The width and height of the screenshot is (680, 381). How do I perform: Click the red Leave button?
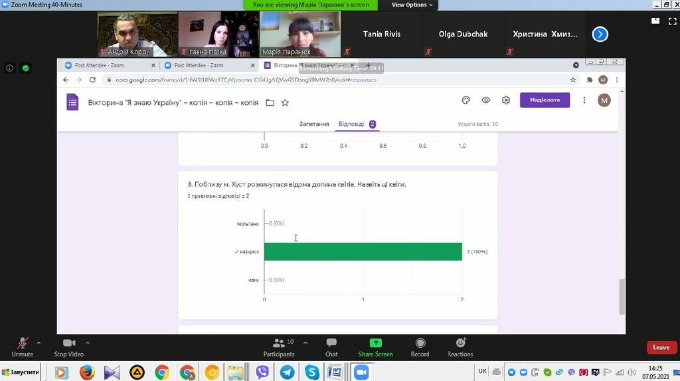[661, 347]
